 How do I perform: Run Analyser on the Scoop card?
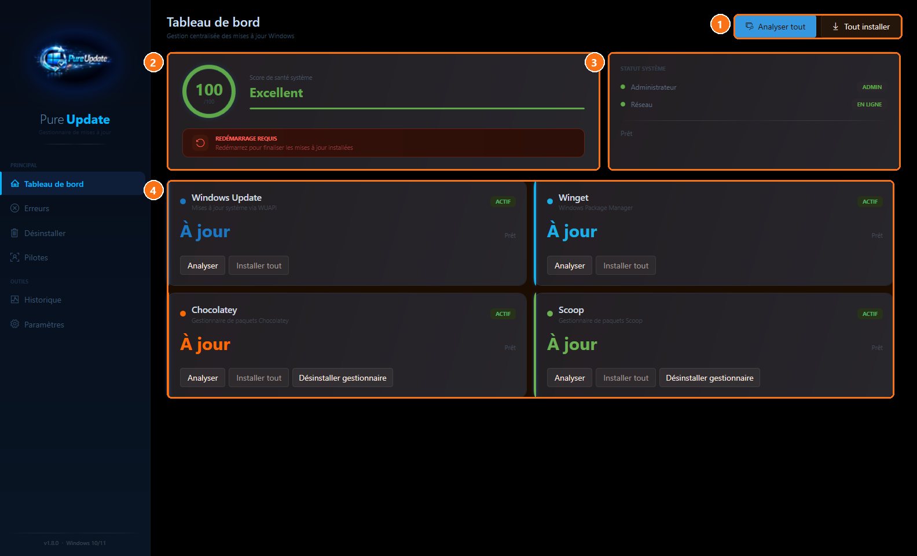pos(570,378)
